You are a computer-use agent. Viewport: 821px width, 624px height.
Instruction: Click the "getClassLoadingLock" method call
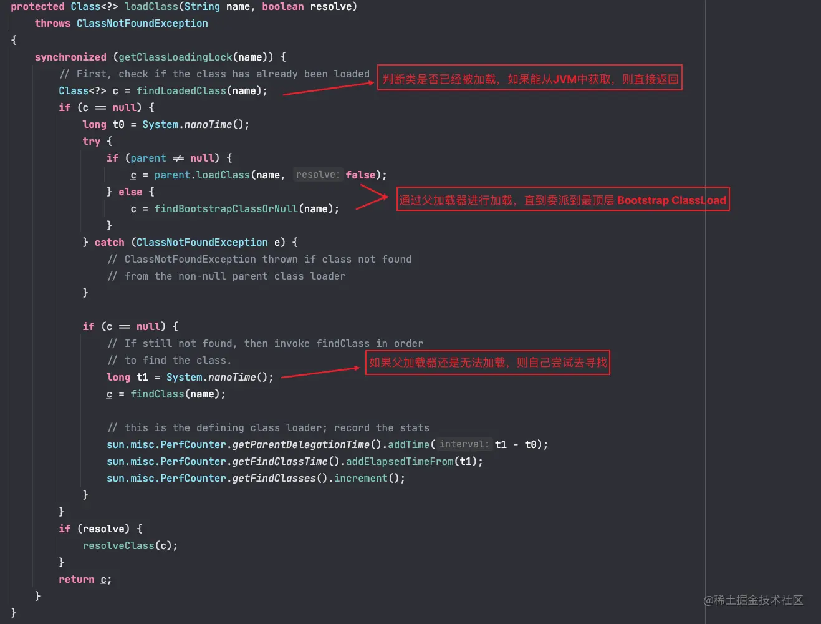point(175,57)
